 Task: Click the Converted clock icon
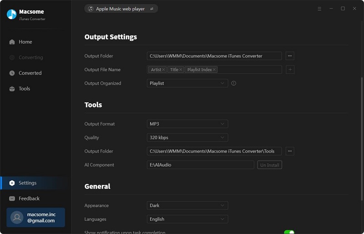click(x=12, y=73)
